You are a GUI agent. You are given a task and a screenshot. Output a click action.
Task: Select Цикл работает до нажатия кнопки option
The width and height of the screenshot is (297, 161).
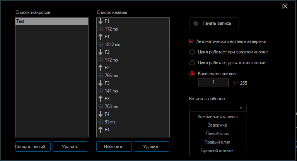click(x=192, y=63)
